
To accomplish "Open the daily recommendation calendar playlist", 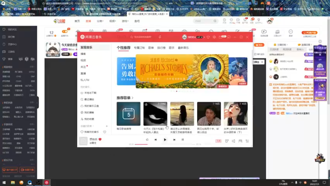I will 128,114.
